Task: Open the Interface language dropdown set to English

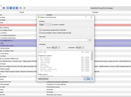Action: coord(45,25)
